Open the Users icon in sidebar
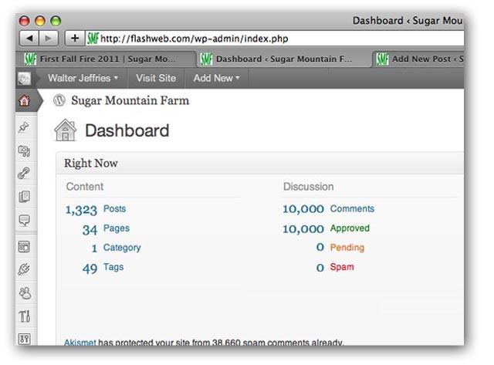The height and width of the screenshot is (365, 494). coord(25,293)
